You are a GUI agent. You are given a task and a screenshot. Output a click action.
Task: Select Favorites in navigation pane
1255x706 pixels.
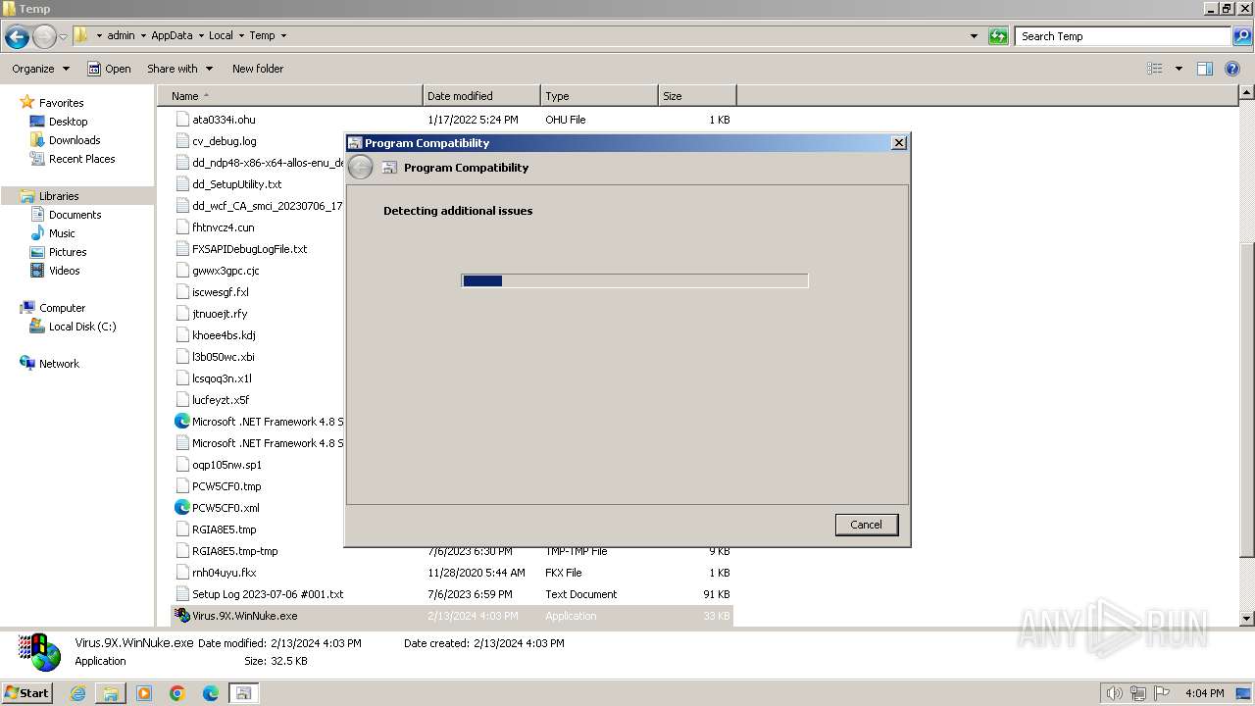tap(61, 103)
